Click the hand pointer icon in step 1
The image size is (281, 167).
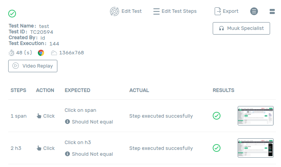39,116
